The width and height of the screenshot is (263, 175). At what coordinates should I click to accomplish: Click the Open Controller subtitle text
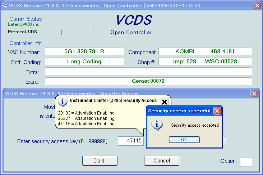(x=131, y=32)
